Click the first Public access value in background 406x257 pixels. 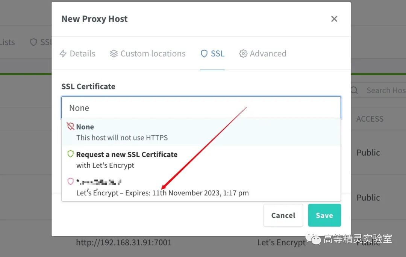point(368,153)
